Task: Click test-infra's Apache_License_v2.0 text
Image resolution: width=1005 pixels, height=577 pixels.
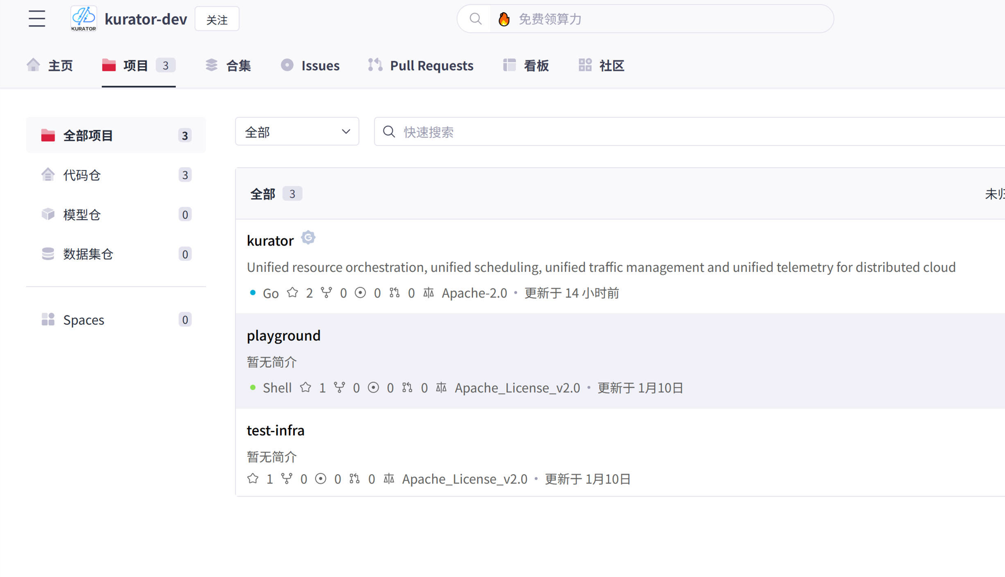Action: click(x=465, y=479)
